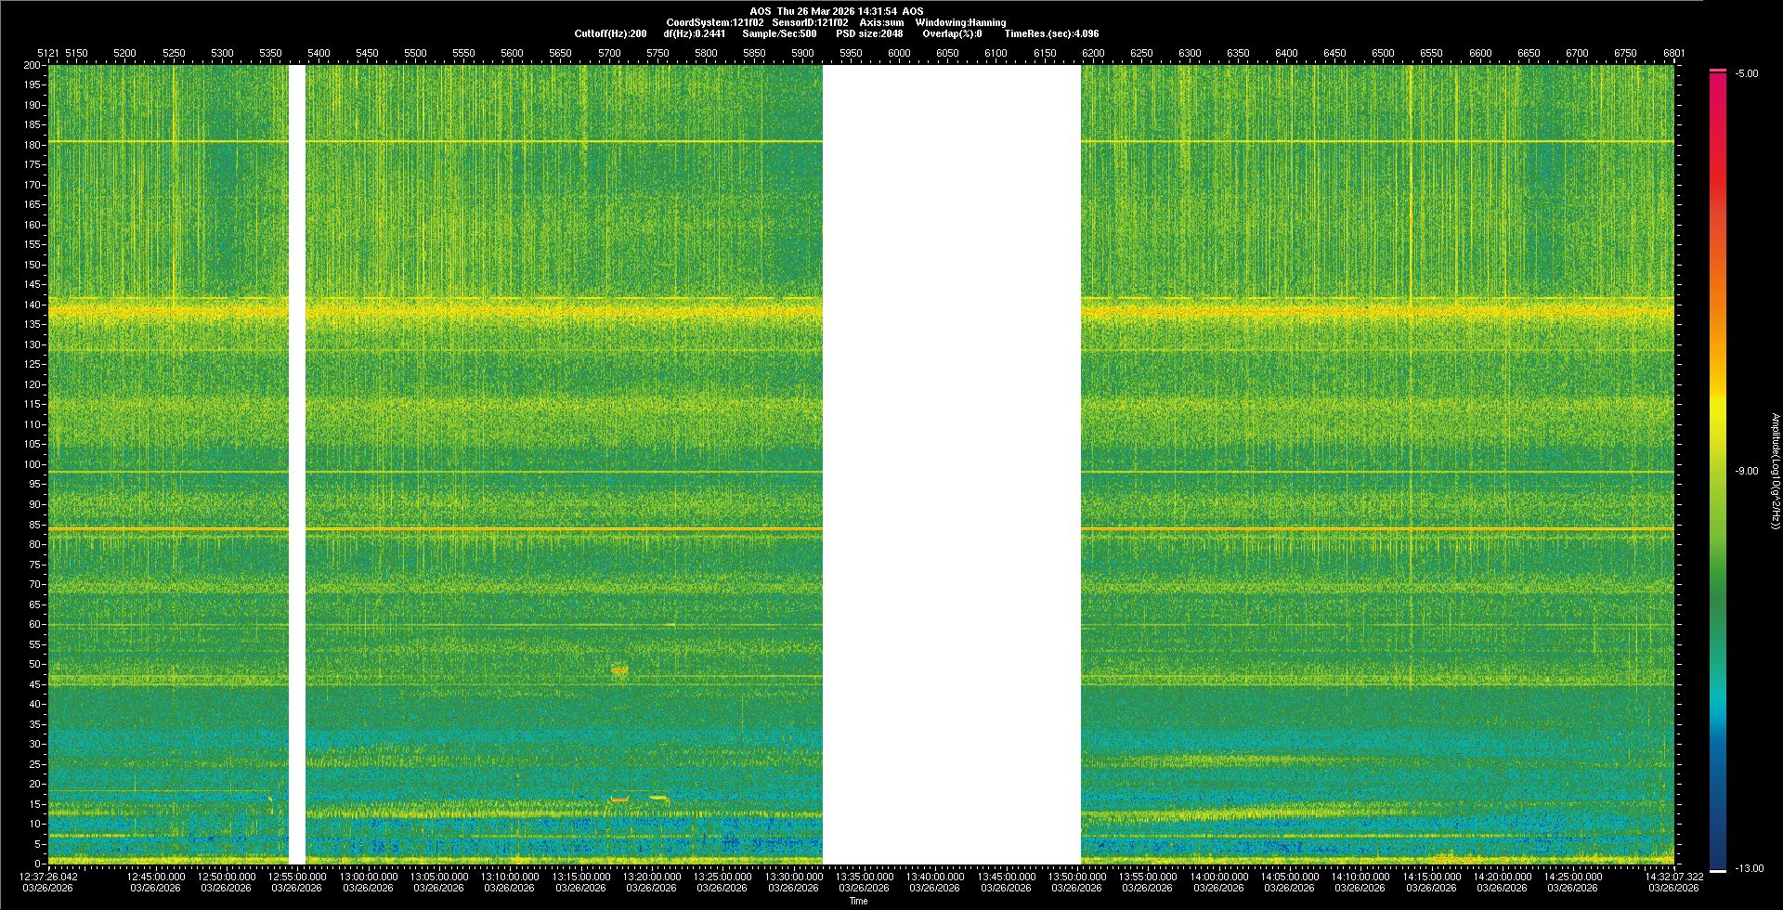Click the -5.00 colorbar maximum label
1783x910 pixels.
point(1747,74)
